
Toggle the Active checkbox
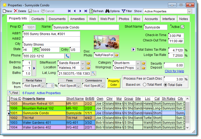tap(182, 27)
